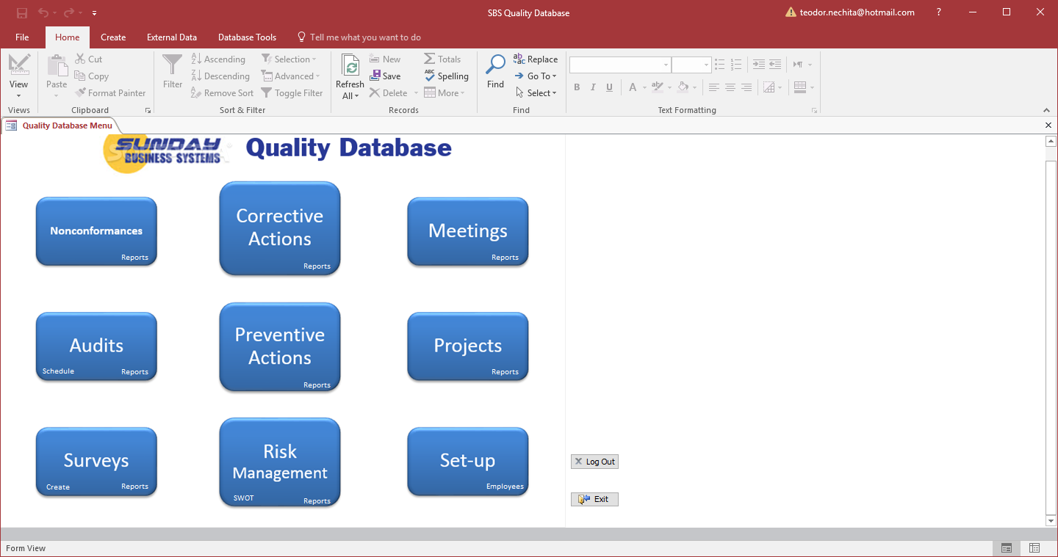
Task: Switch to the Database Tools tab
Action: 248,37
